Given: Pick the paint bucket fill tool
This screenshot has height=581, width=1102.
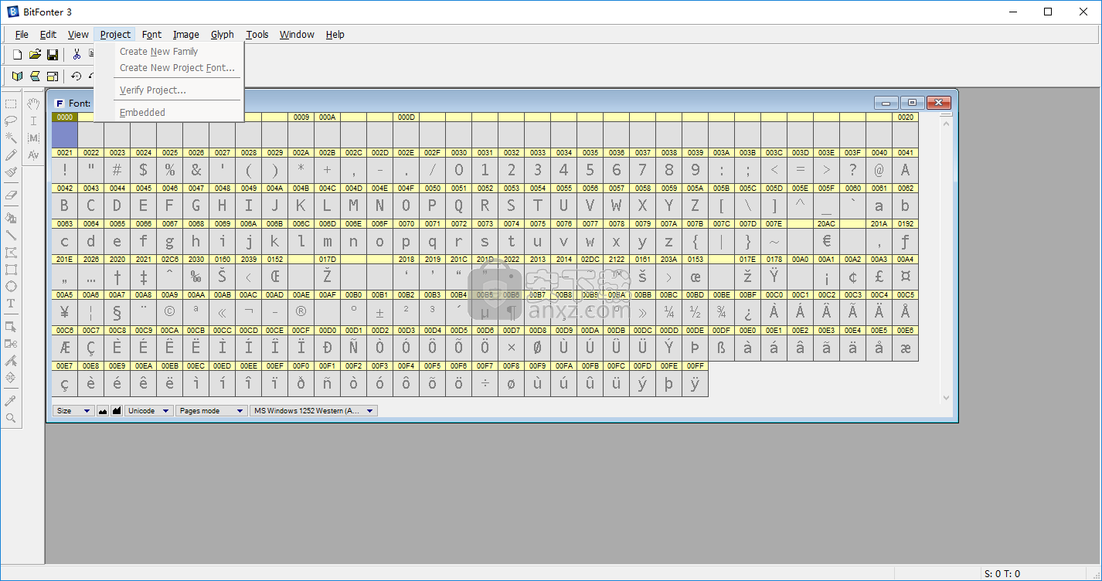Looking at the screenshot, I should (x=11, y=218).
